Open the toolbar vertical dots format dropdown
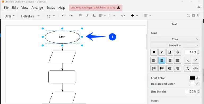 112,16
